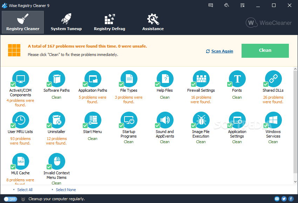Open the Twitter icon in the status bar
298x203 pixels.
(284, 199)
